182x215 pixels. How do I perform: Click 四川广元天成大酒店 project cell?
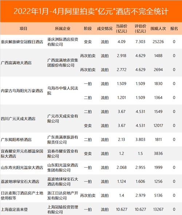pos(18,119)
